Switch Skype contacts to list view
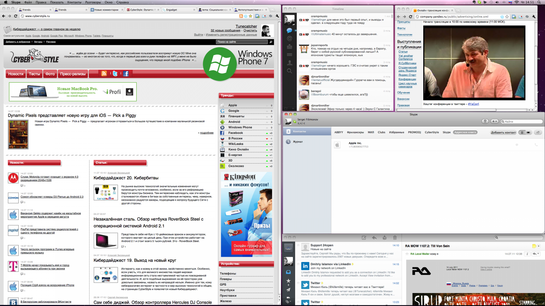The width and height of the screenshot is (545, 306). (522, 132)
